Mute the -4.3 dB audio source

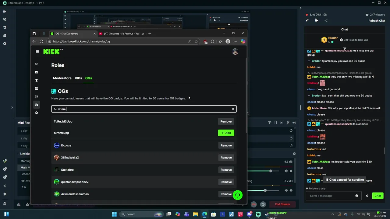click(x=286, y=171)
